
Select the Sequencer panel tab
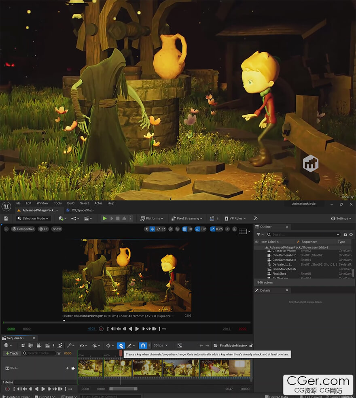pyautogui.click(x=15, y=338)
